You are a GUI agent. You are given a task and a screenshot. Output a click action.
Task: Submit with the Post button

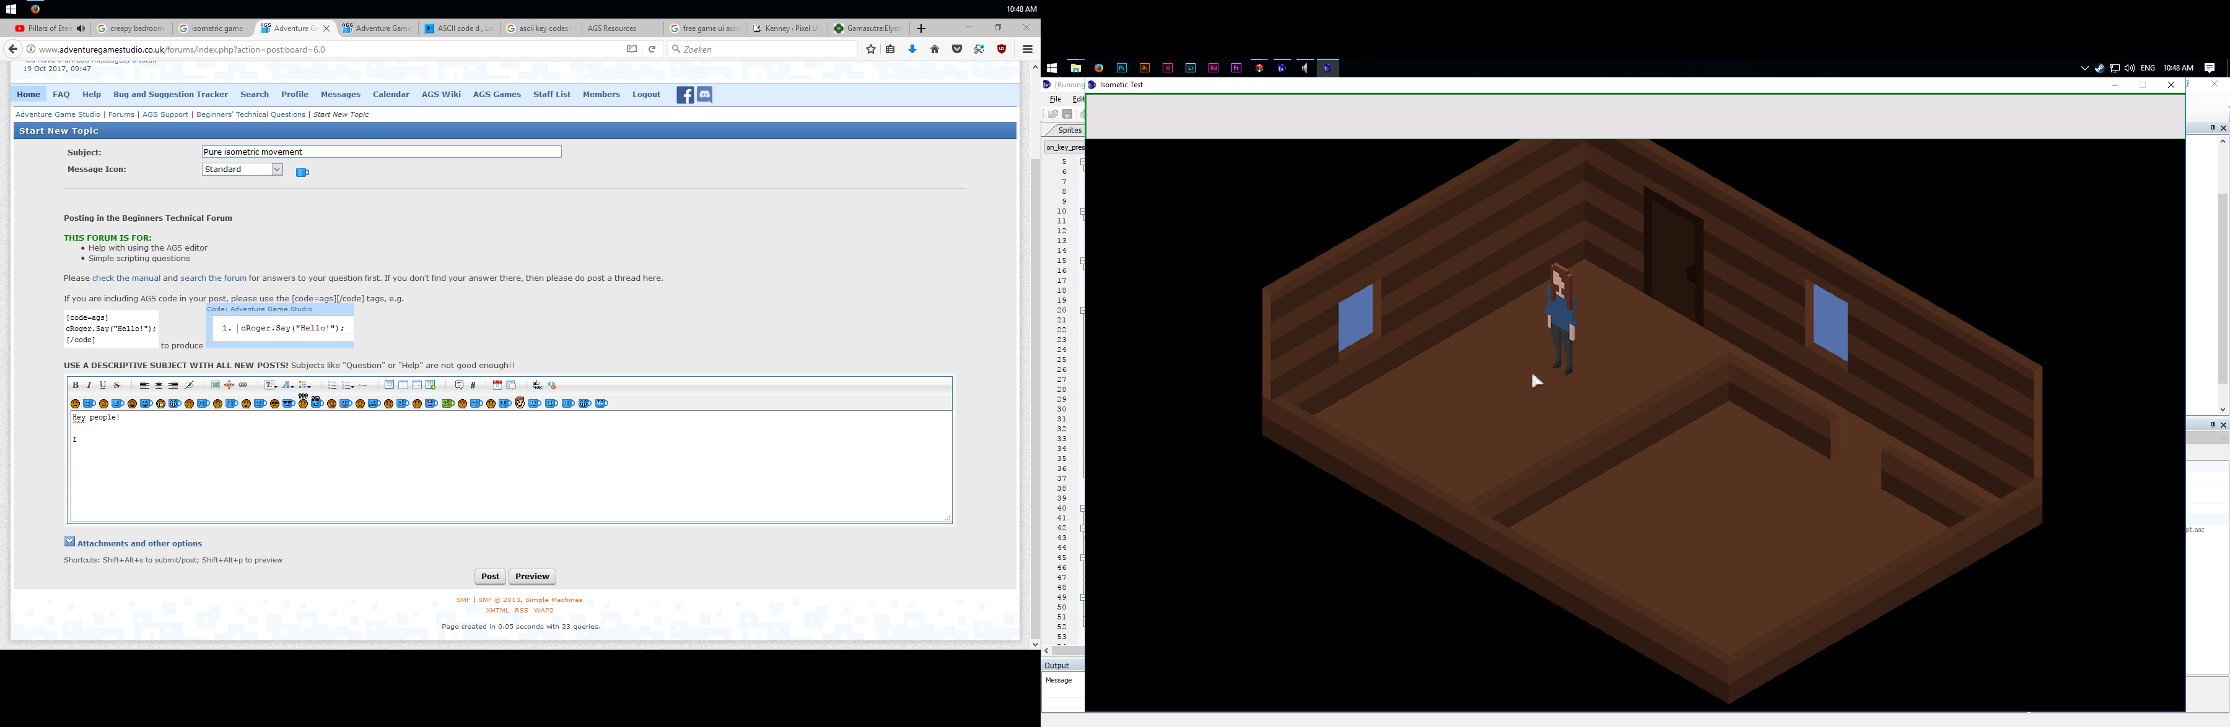click(490, 577)
